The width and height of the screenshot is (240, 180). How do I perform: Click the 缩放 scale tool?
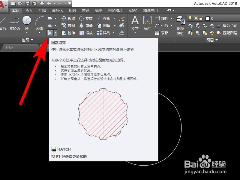(86, 33)
